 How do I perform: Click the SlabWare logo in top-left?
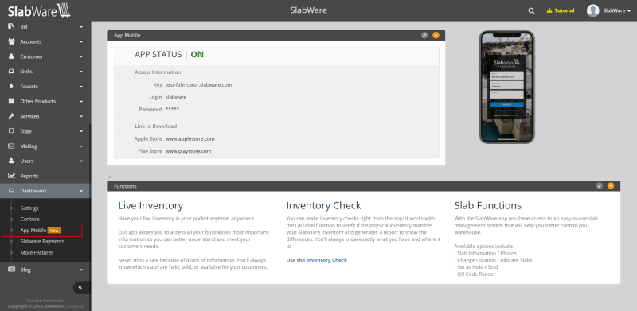[39, 10]
